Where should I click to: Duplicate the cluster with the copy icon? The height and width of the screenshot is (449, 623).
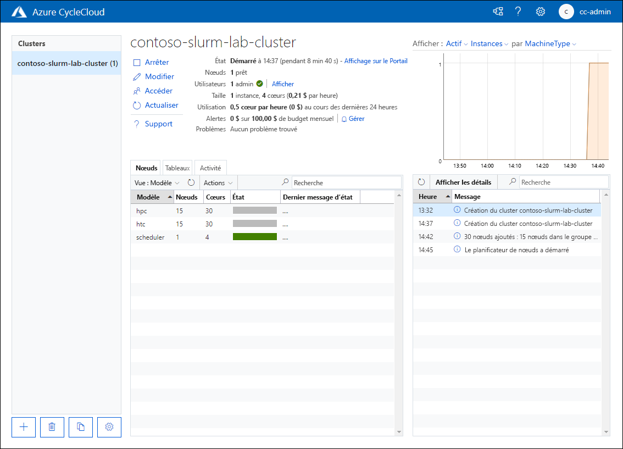[x=80, y=427]
